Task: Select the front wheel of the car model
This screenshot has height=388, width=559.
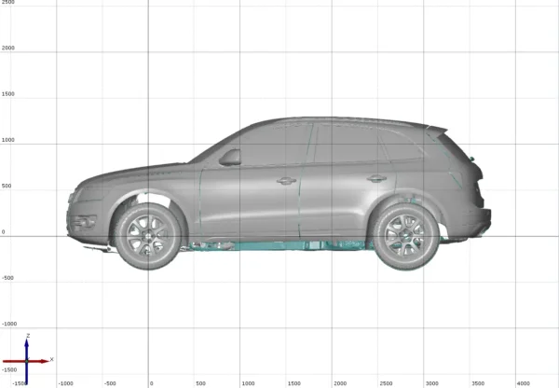Action: 148,236
